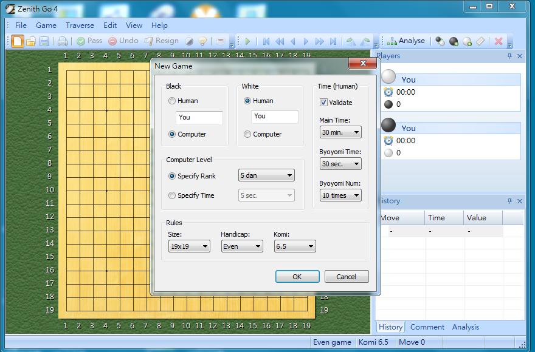535x352 pixels.
Task: Open the View menu
Action: [134, 25]
